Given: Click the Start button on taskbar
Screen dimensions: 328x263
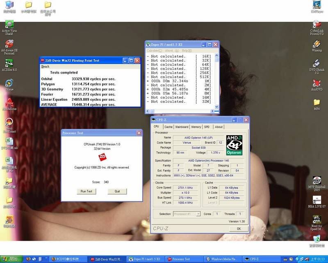Looking at the screenshot, I should pyautogui.click(x=11, y=259).
